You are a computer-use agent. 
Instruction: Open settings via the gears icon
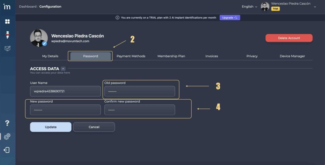click(x=7, y=136)
